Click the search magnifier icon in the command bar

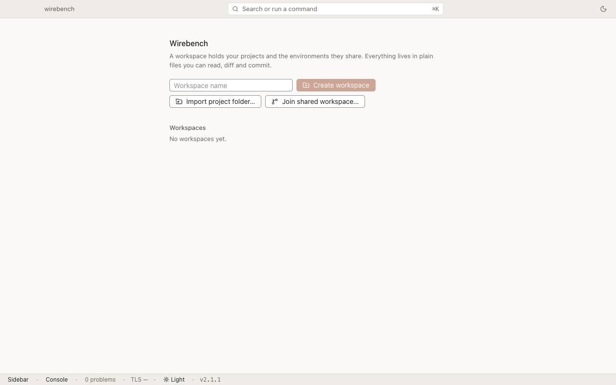[235, 9]
